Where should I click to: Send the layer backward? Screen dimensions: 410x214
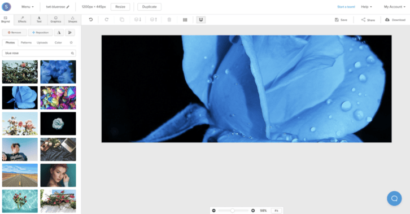point(138,20)
